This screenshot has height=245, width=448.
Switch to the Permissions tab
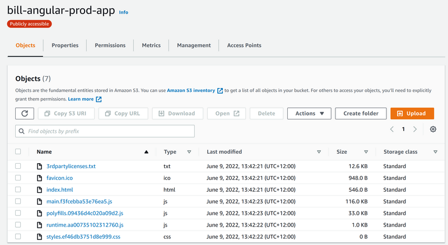click(110, 45)
